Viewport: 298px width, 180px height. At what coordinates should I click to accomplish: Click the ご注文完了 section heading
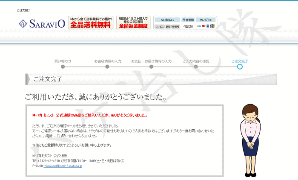[48, 79]
